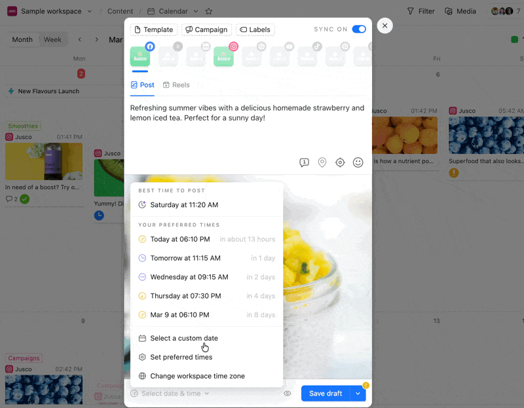This screenshot has height=408, width=524.
Task: Select the Facebook Jusco account icon
Action: [x=140, y=56]
